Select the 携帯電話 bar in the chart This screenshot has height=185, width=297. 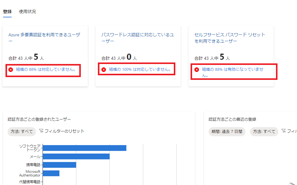[x=59, y=165]
